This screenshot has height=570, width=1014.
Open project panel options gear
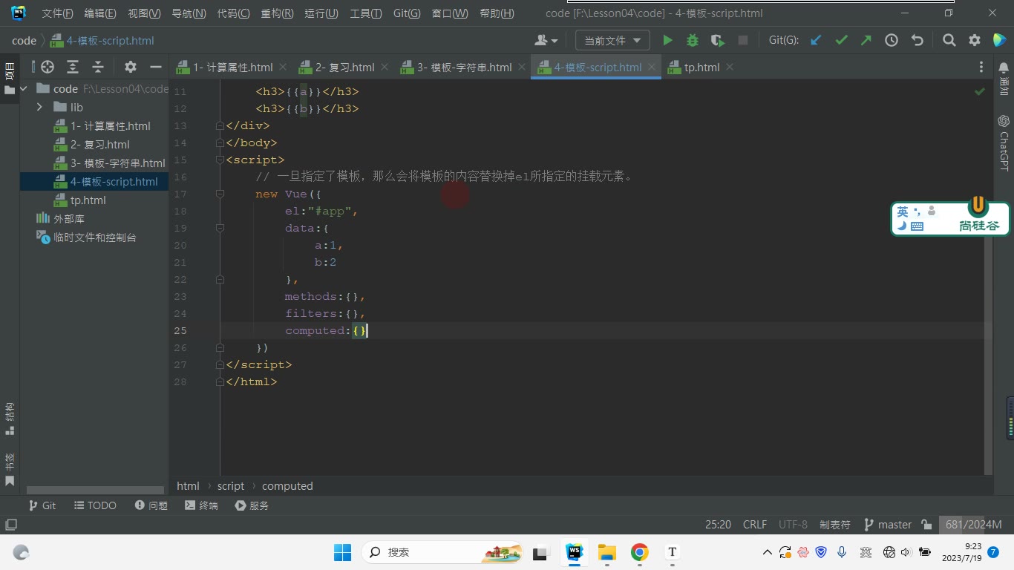[x=131, y=67]
